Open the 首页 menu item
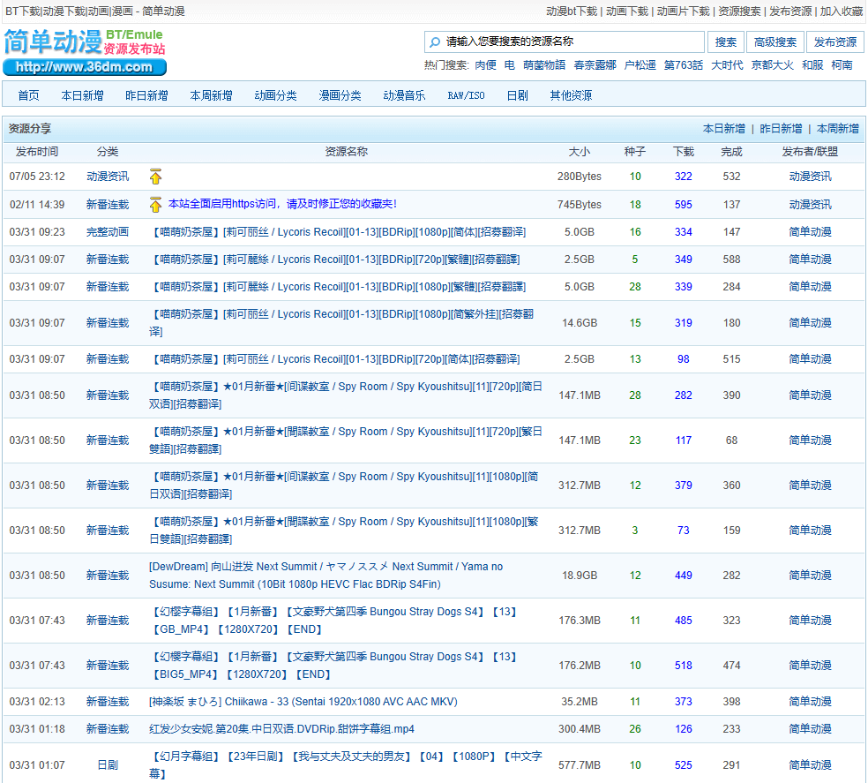The height and width of the screenshot is (783, 868). (29, 95)
